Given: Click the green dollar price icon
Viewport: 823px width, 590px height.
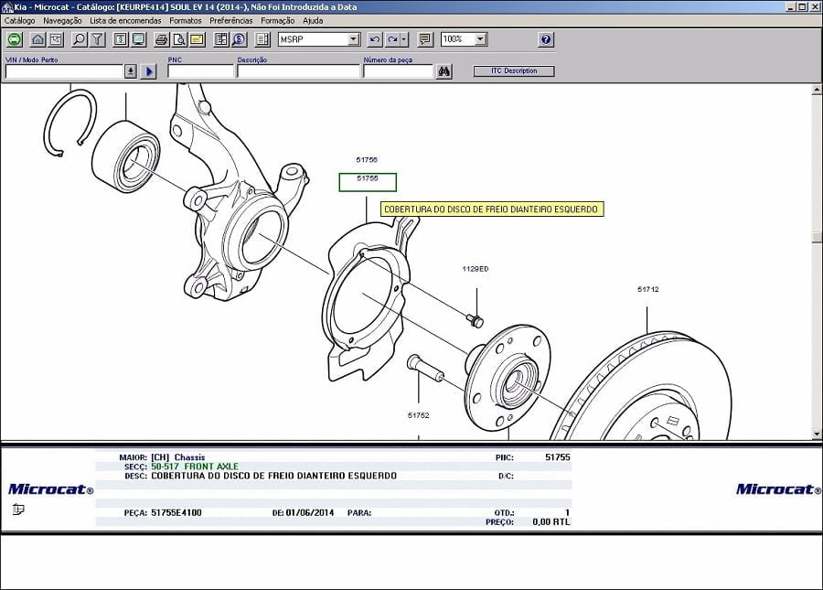Looking at the screenshot, I should pyautogui.click(x=121, y=39).
